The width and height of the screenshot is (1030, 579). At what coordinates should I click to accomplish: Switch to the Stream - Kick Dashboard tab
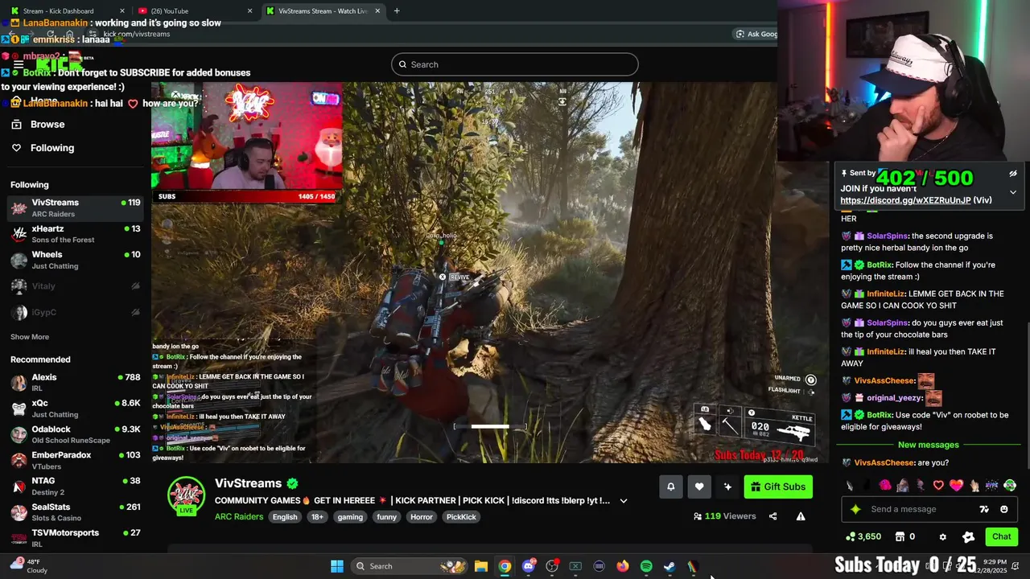click(67, 11)
